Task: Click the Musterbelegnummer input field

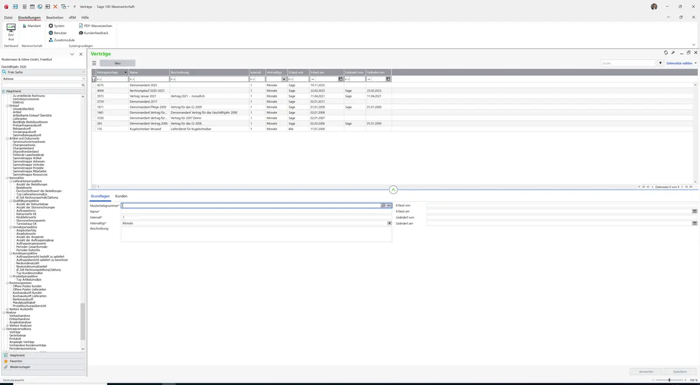Action: (x=251, y=206)
